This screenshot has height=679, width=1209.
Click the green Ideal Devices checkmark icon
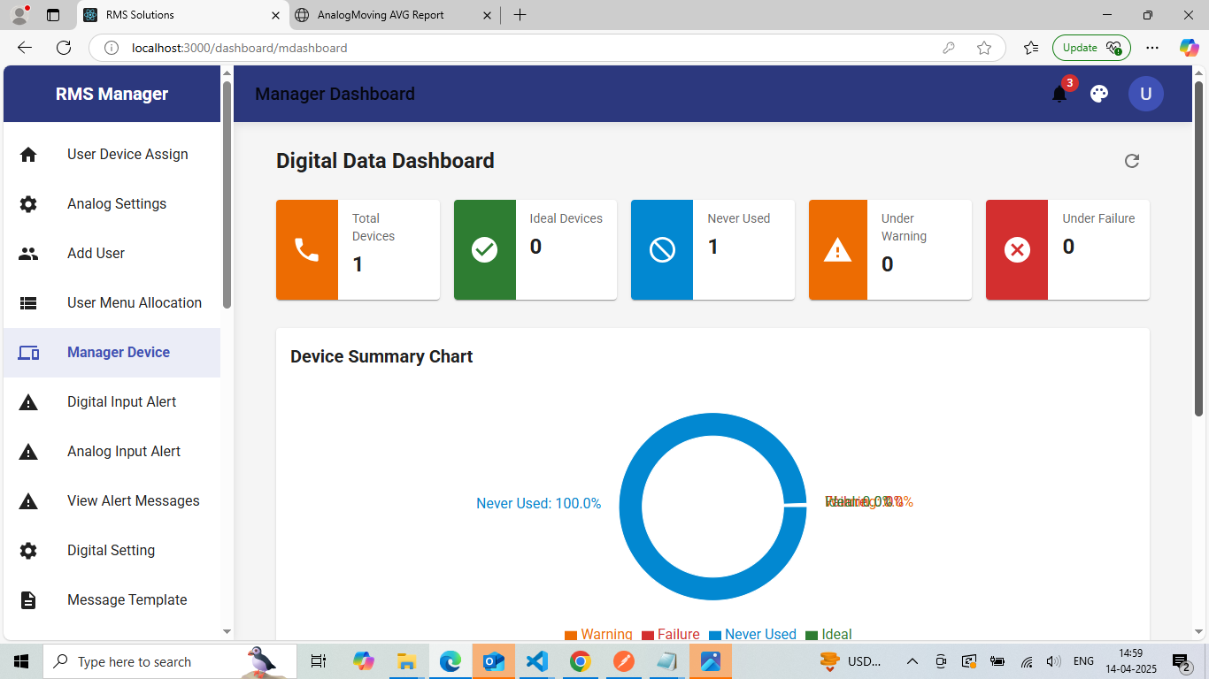click(x=484, y=250)
